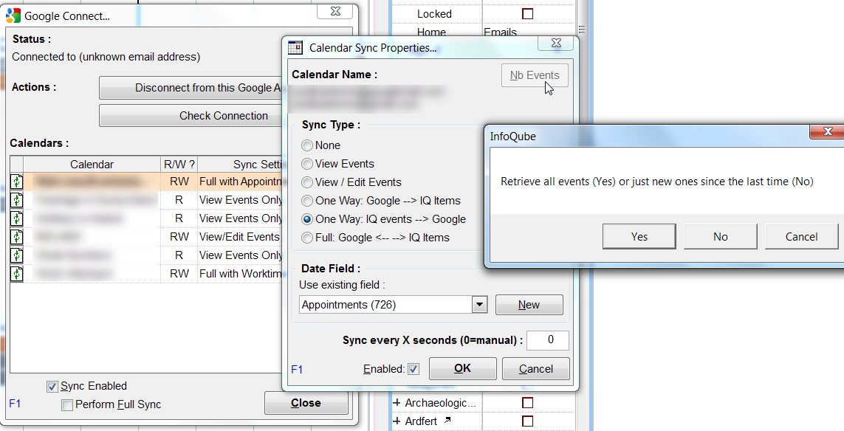Click the small arrow icon beside Ardfert
Image resolution: width=844 pixels, height=431 pixels.
point(447,420)
